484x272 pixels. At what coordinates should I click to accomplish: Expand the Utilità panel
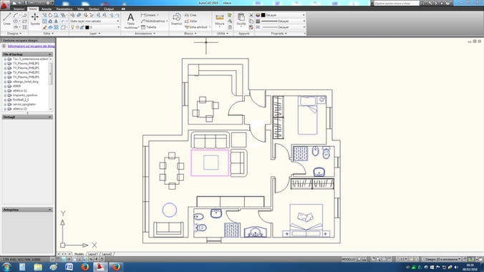pyautogui.click(x=222, y=34)
